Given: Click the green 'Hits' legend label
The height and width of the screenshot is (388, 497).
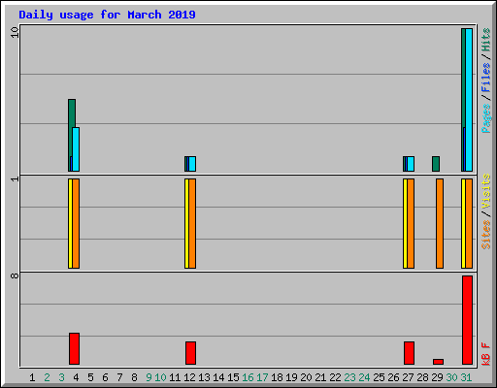Looking at the screenshot, I should tap(485, 40).
